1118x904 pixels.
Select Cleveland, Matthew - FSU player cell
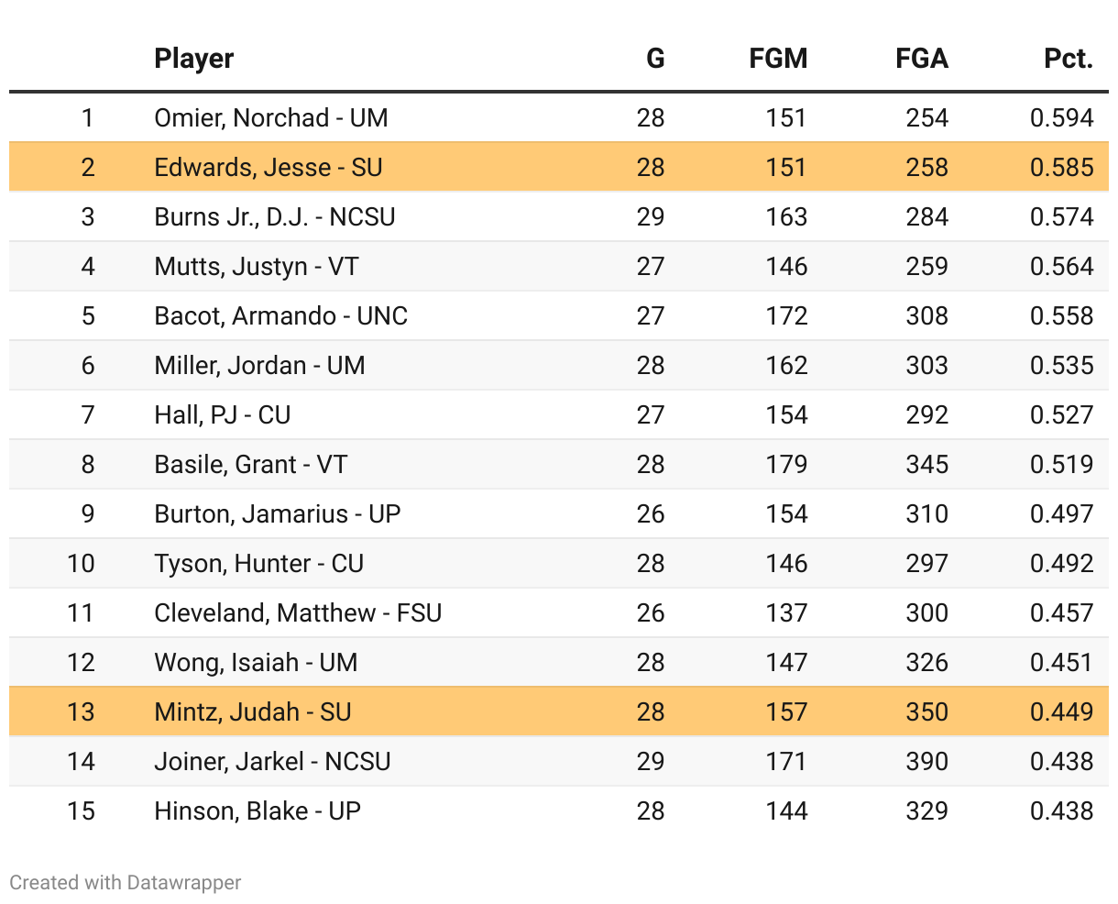[x=298, y=613]
